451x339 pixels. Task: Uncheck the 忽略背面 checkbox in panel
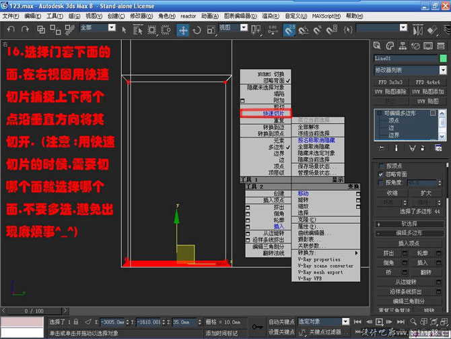[x=381, y=175]
